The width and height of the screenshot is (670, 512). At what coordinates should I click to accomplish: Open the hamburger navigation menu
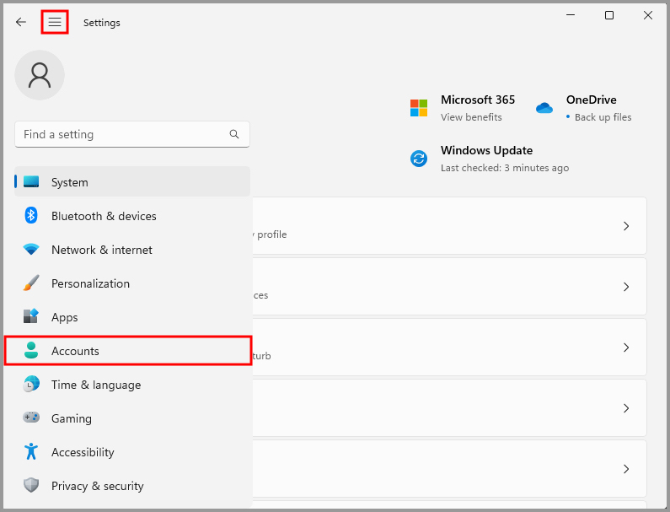55,22
